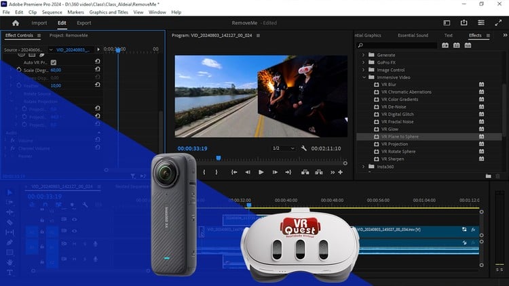Screen dimensions: 509x286
Task: Expand the Insta360 effects folder
Action: point(364,166)
